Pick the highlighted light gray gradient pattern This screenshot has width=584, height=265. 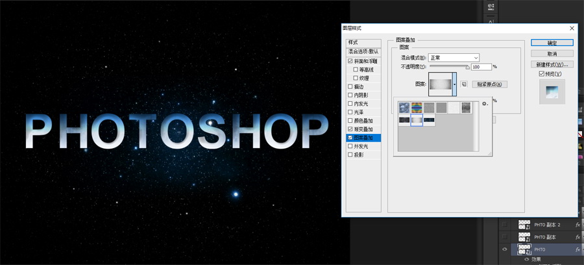(417, 120)
